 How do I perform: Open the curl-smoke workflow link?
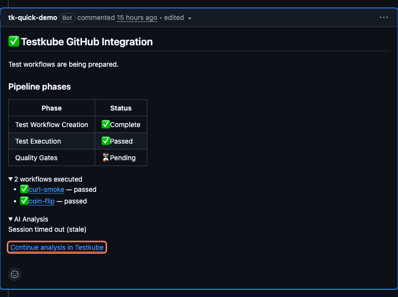point(46,189)
